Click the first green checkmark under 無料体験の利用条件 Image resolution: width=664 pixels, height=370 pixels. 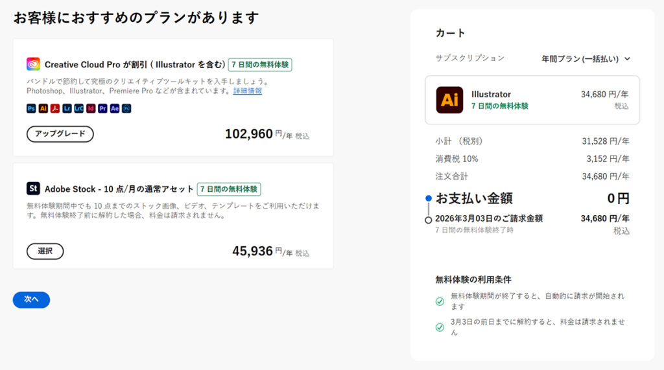tap(440, 301)
